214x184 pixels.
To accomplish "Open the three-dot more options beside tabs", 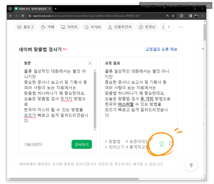I will pyautogui.click(x=180, y=27).
